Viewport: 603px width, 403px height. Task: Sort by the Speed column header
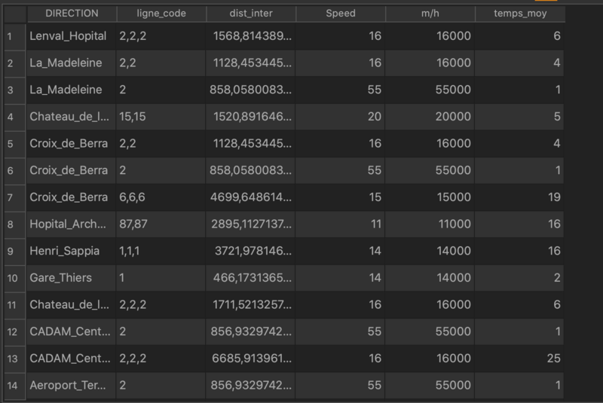[340, 14]
